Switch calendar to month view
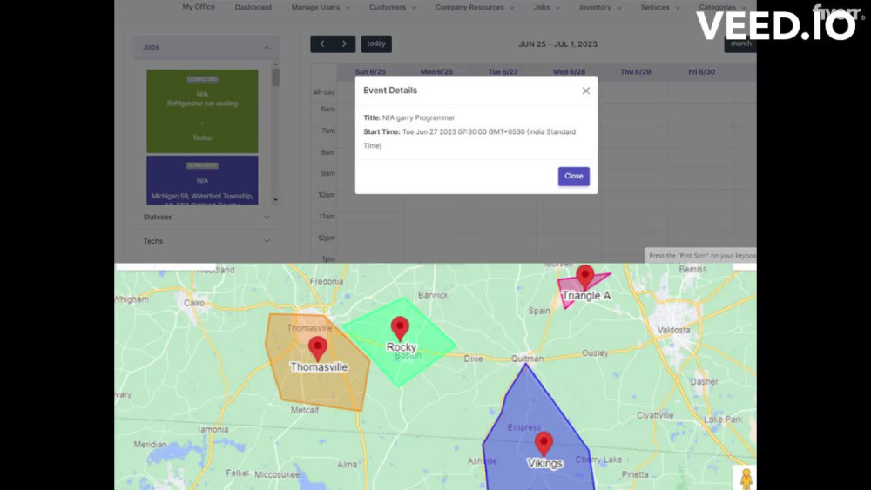This screenshot has width=871, height=490. 739,44
